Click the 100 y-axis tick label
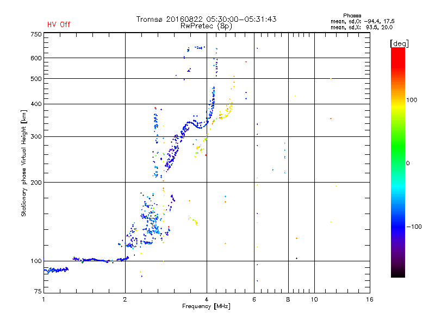 coord(36,261)
